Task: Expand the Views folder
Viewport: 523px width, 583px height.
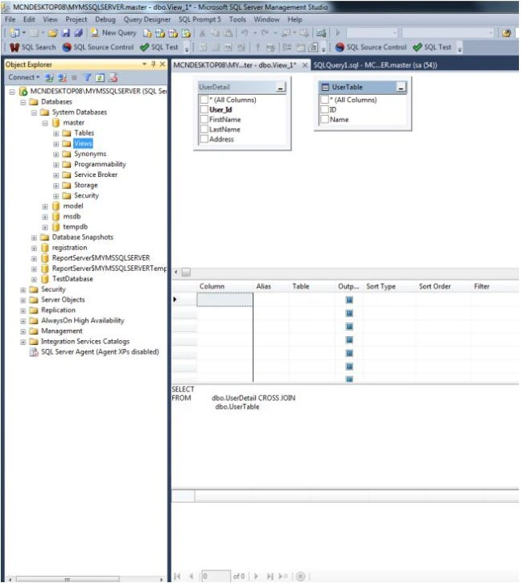Action: pyautogui.click(x=56, y=143)
